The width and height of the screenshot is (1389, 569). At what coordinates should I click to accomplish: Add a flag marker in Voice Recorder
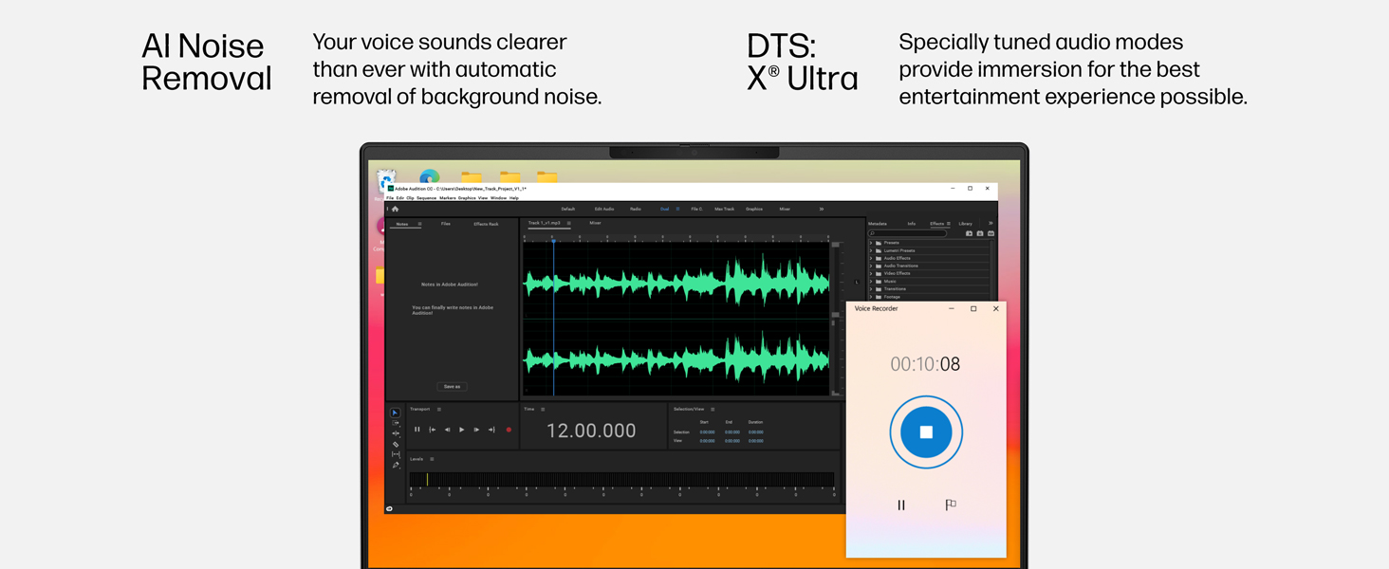tap(950, 505)
